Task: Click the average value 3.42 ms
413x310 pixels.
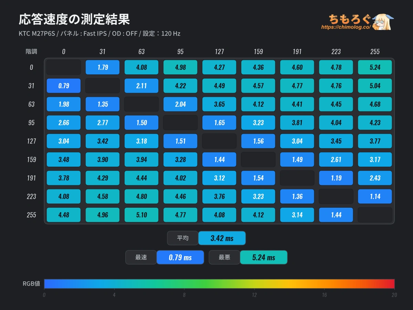Action: 222,238
